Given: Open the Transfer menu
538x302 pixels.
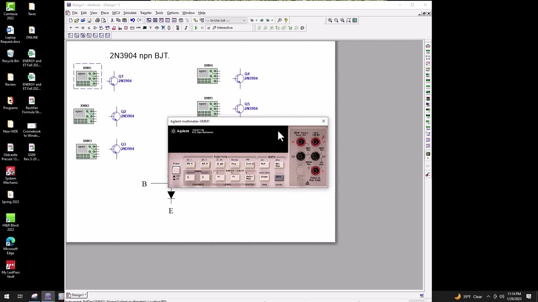Looking at the screenshot, I should [x=146, y=13].
